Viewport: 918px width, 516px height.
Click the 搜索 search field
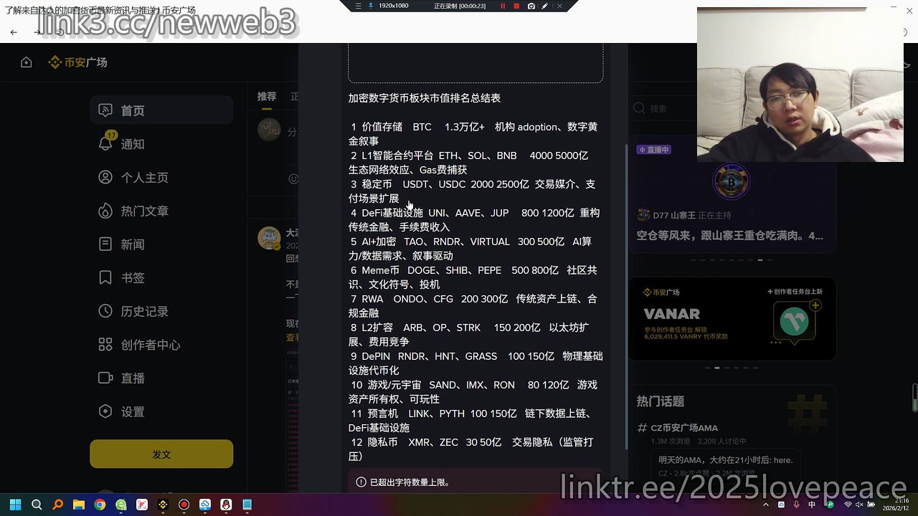click(663, 108)
